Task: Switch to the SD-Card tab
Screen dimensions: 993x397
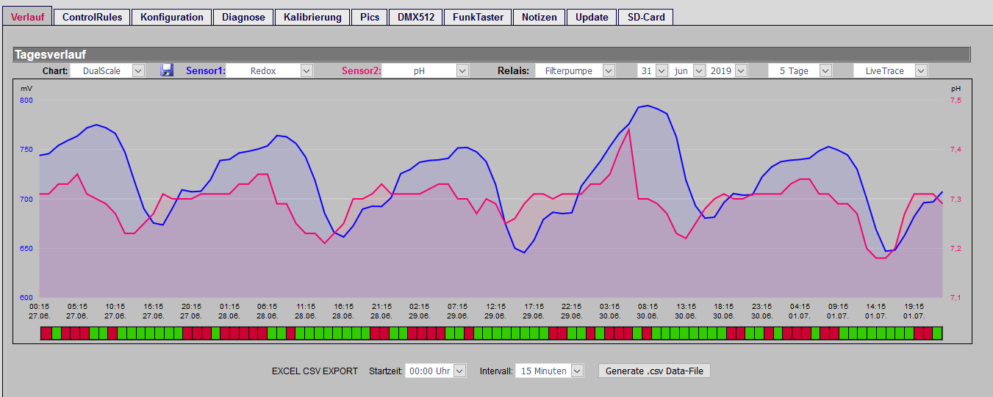Action: tap(646, 17)
